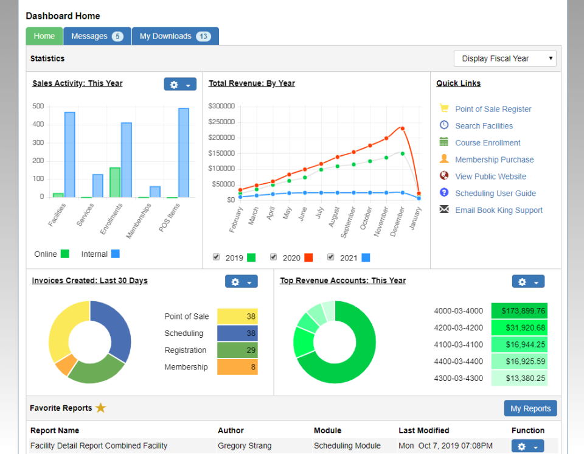
Task: Click the person icon for Membership Purchase
Action: 444,159
